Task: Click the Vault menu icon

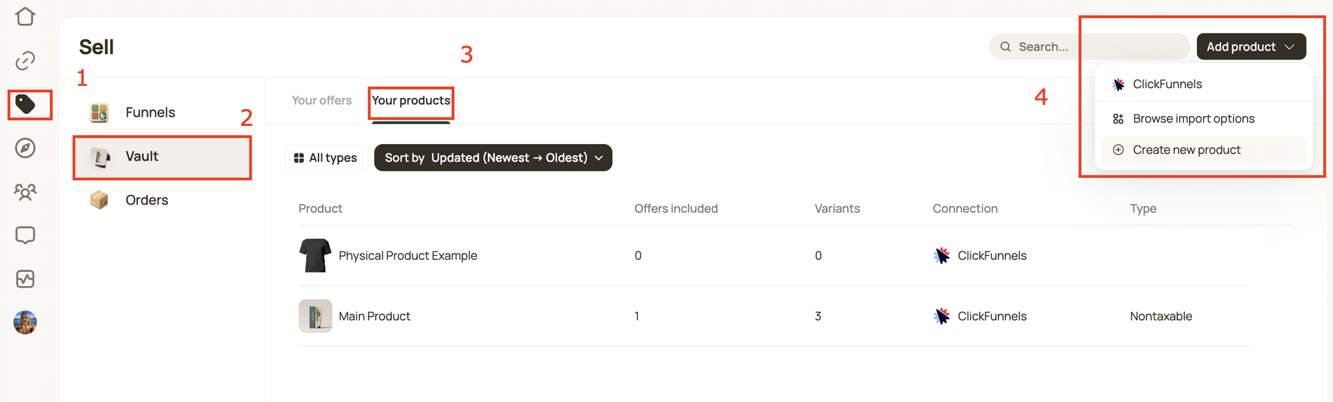Action: (x=100, y=157)
